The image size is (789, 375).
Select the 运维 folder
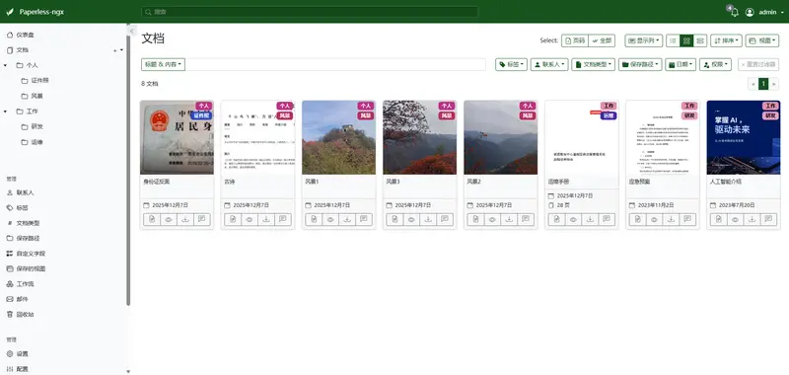(32, 142)
